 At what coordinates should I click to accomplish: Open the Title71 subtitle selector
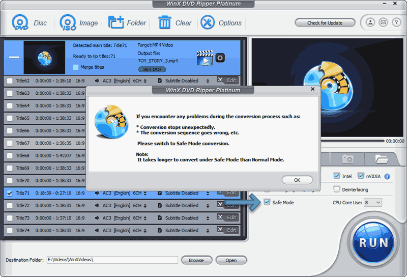click(x=208, y=193)
